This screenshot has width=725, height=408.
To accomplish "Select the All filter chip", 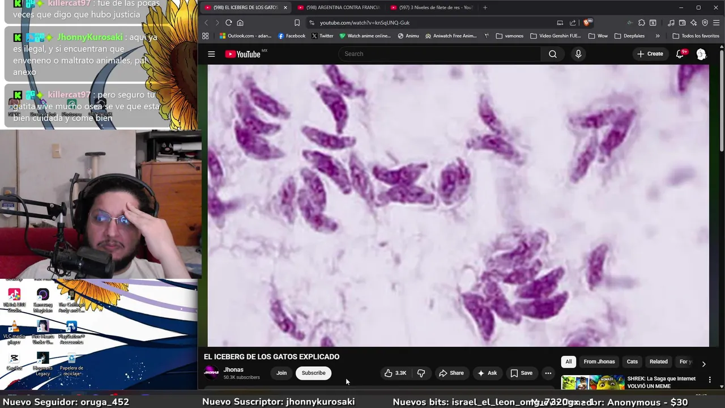I will click(x=569, y=362).
